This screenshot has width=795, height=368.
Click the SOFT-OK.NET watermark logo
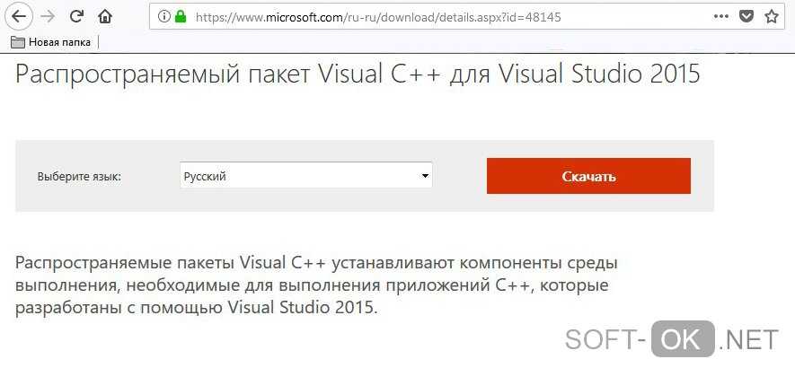point(671,340)
